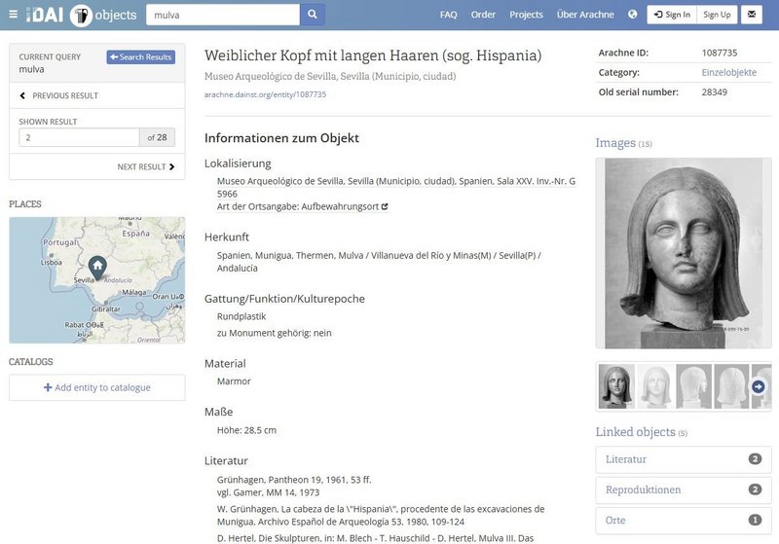Open the Projects menu item
779x544 pixels.
[x=526, y=15]
